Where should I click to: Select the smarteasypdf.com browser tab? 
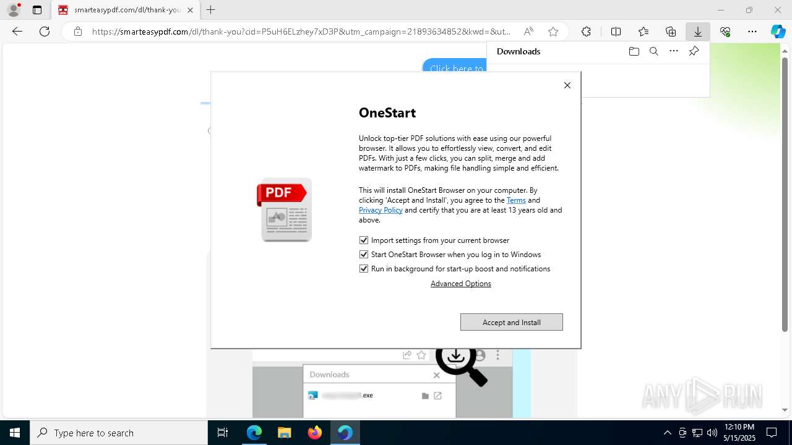(126, 10)
